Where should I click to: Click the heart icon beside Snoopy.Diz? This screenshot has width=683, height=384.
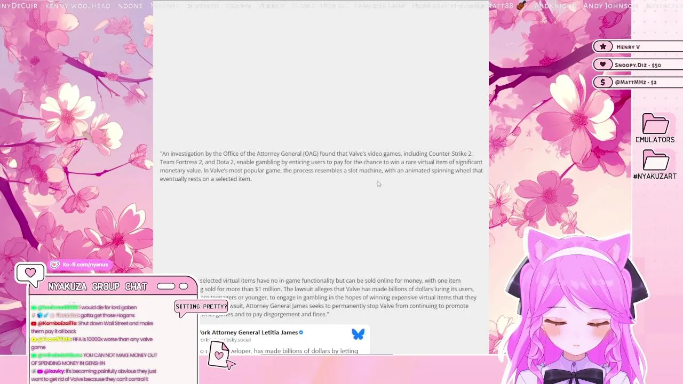point(603,65)
